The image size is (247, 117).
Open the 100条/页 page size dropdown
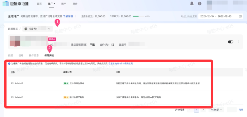216,110
